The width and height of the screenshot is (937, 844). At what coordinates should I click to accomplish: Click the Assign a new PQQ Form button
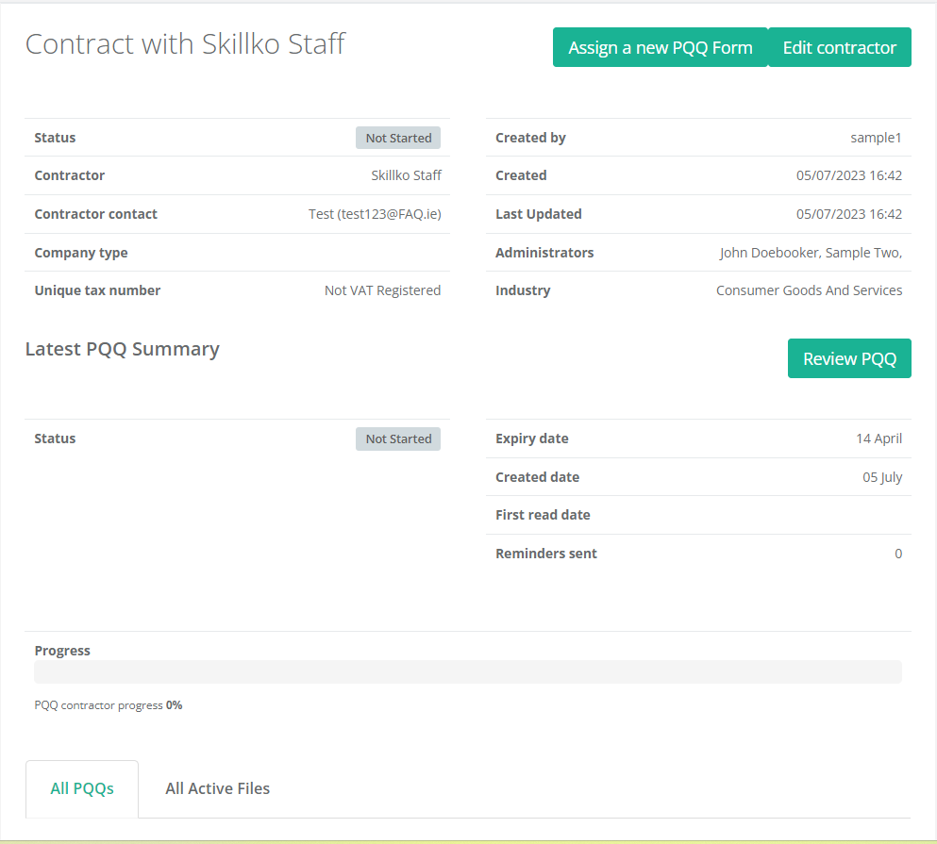(659, 46)
